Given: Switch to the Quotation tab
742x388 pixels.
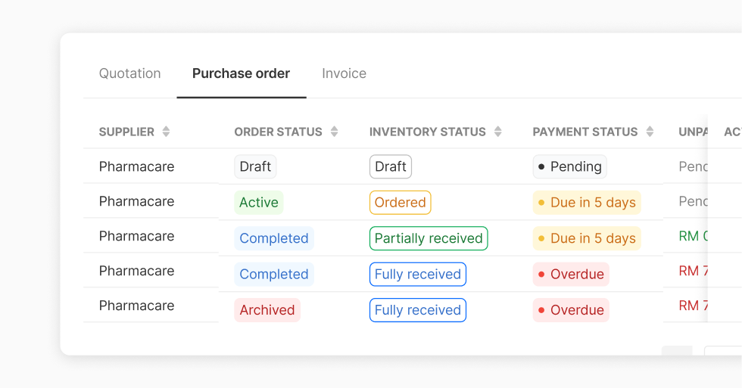Looking at the screenshot, I should 129,73.
